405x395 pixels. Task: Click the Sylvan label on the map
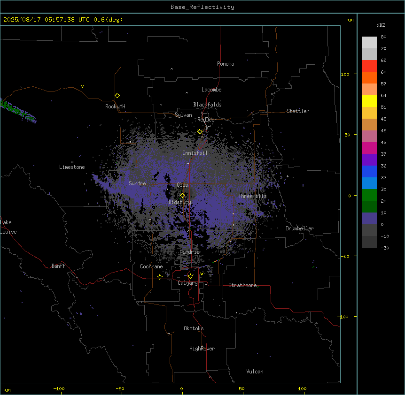[183, 115]
